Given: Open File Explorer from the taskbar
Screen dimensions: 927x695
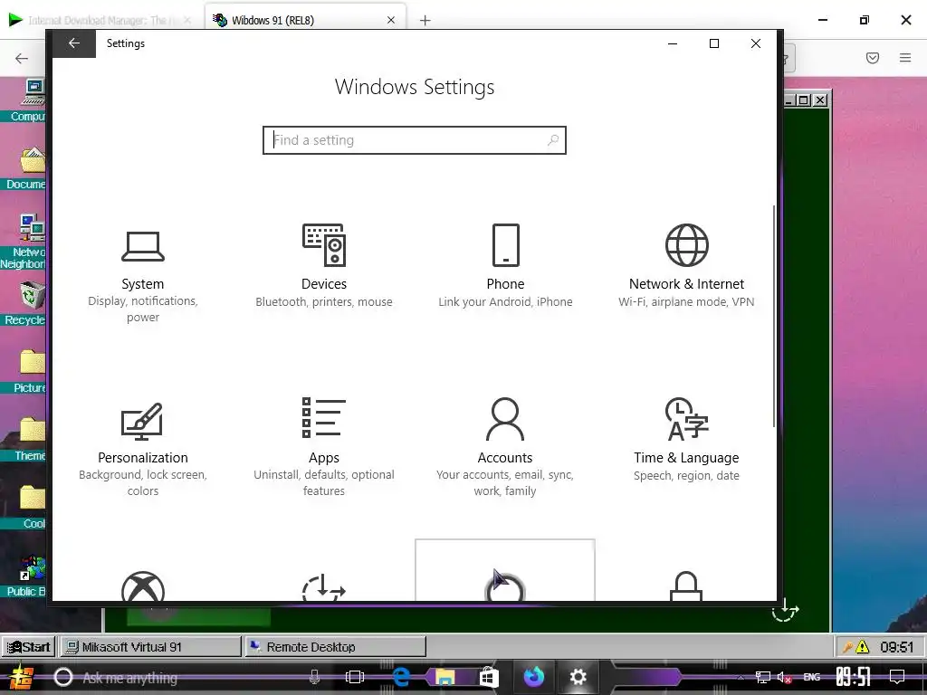Looking at the screenshot, I should [444, 677].
